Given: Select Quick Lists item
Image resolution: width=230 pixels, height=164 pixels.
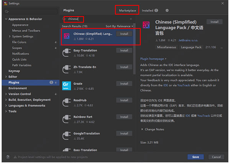Looking at the screenshot, I should coord(20,60).
